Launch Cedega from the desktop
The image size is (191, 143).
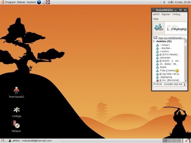(x=16, y=110)
